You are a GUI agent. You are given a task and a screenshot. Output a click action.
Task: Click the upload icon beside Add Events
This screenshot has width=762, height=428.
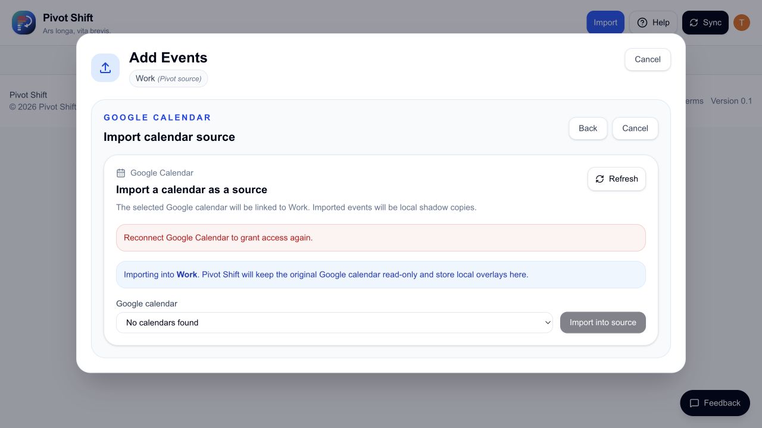point(105,68)
